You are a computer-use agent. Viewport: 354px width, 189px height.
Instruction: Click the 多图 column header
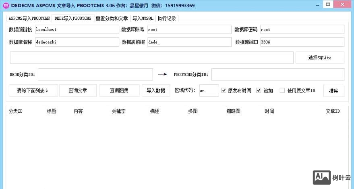[193, 111]
